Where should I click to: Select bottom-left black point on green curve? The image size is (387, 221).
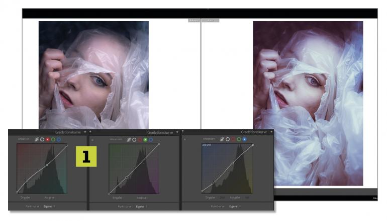tap(109, 193)
